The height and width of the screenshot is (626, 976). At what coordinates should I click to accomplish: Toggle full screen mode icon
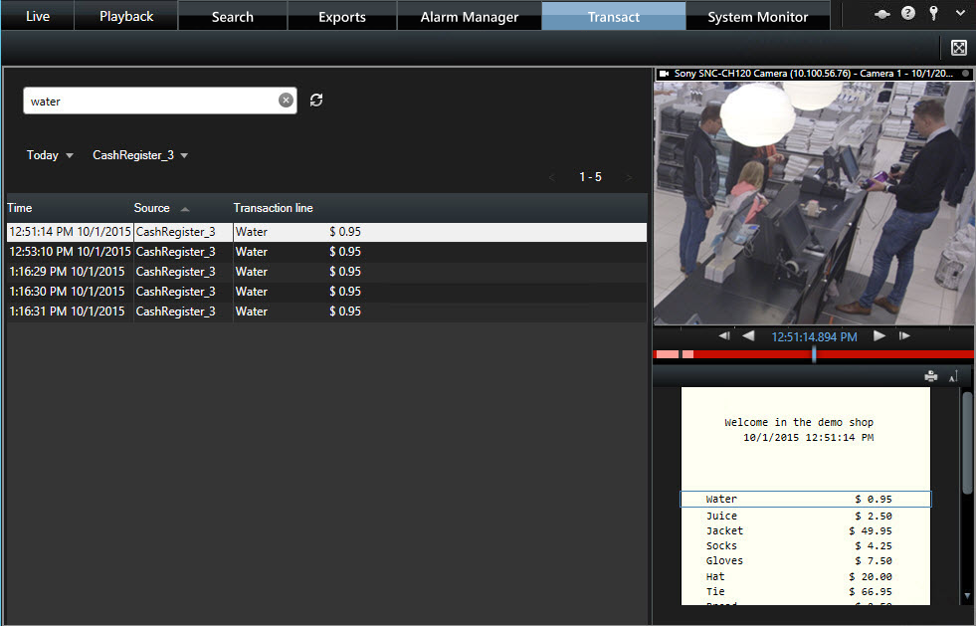pos(959,48)
